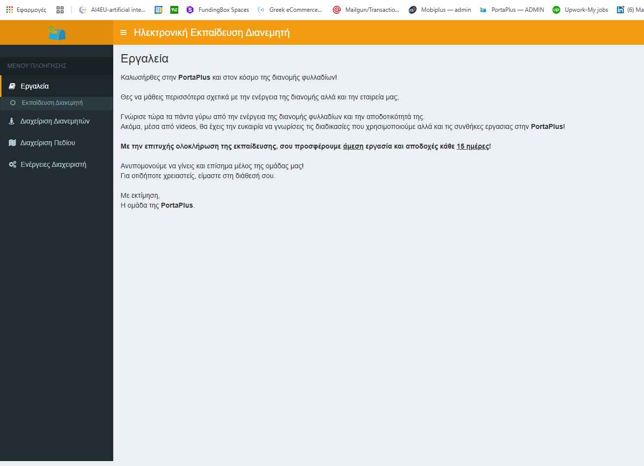The width and height of the screenshot is (644, 466).
Task: Open the Google Calendar bookmark icon
Action: click(x=158, y=10)
